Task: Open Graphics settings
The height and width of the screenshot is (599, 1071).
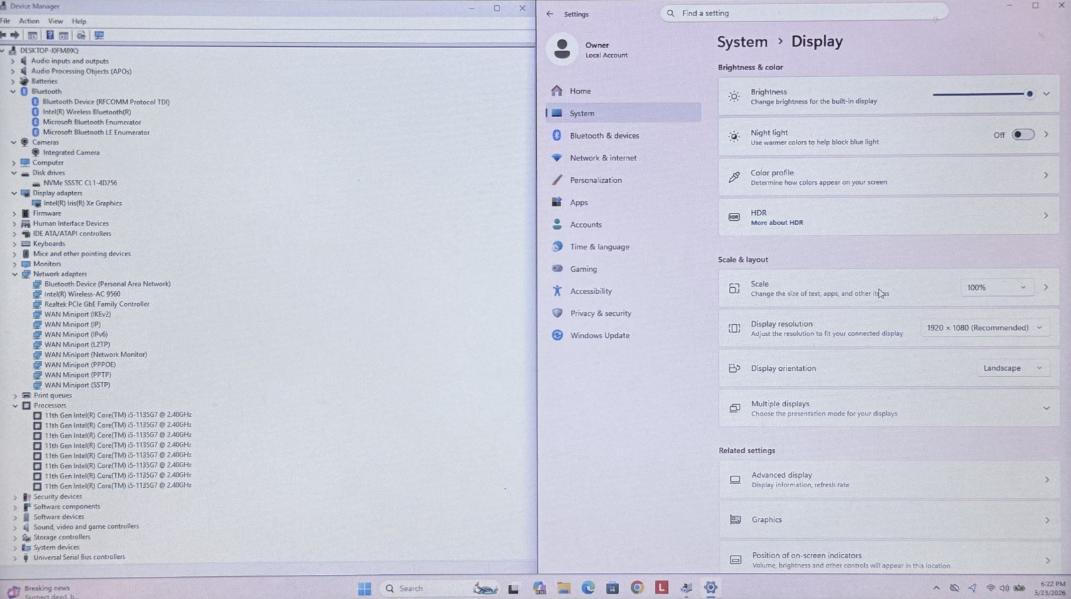Action: coord(889,520)
